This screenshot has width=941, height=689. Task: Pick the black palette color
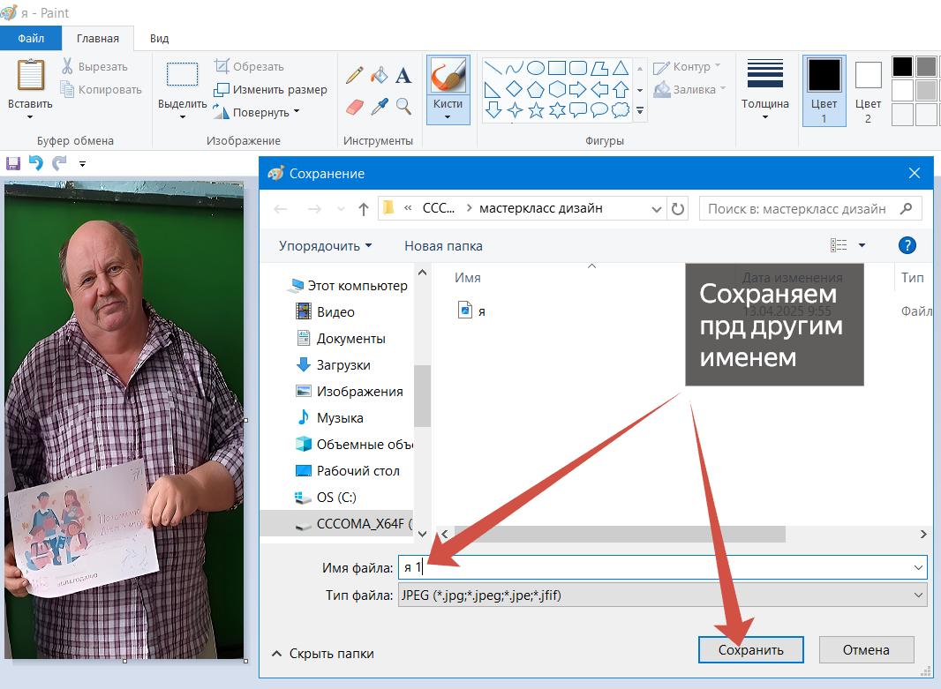tap(902, 66)
